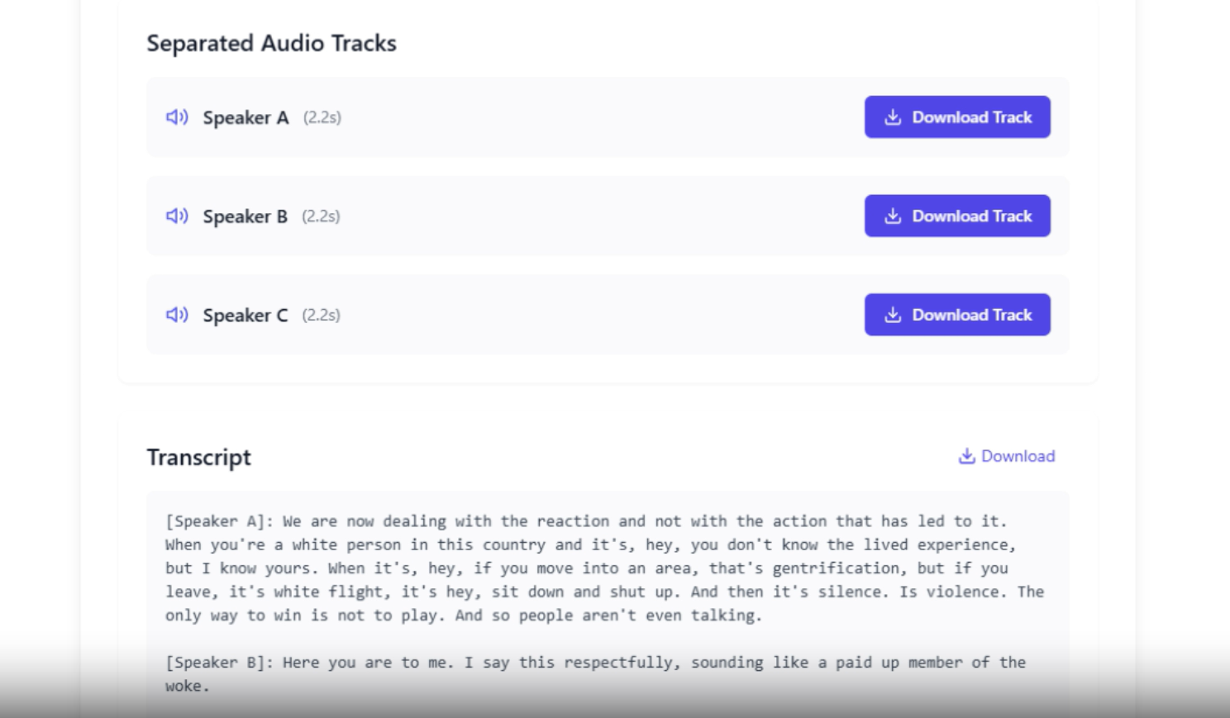Viewport: 1230px width, 718px height.
Task: Download the transcript using the Download link
Action: (x=1018, y=456)
